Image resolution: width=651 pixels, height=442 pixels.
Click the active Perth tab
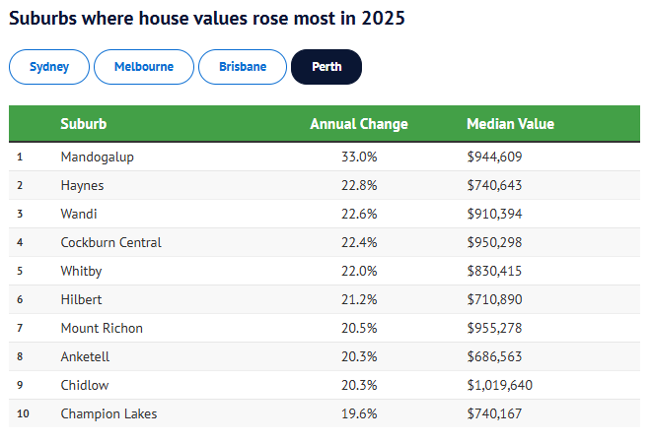[x=326, y=67]
